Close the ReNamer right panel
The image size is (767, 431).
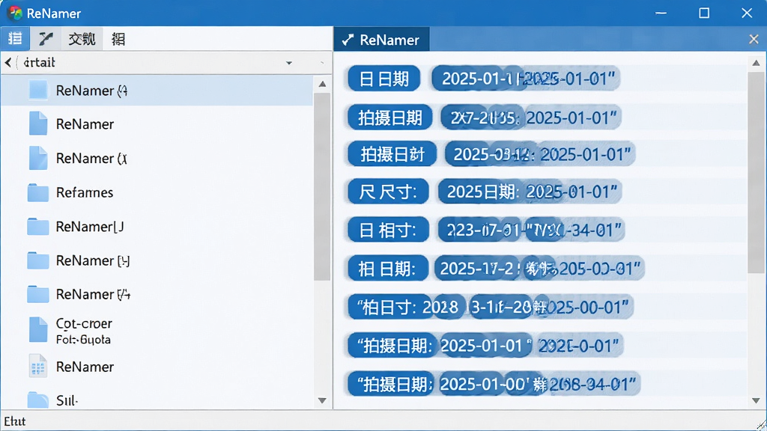754,40
